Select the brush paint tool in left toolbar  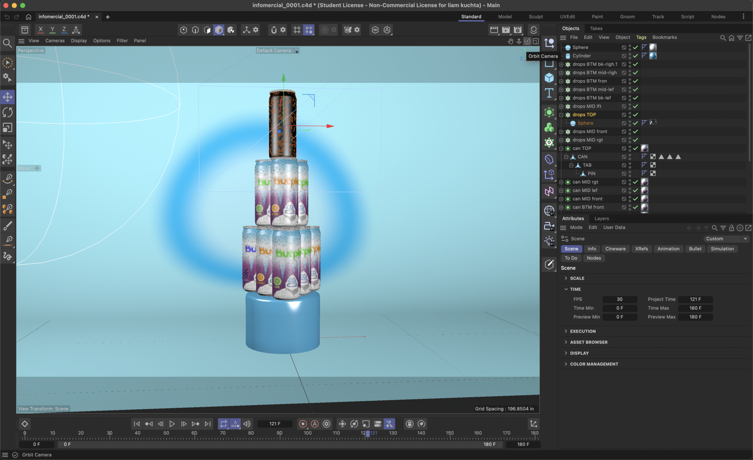8,226
